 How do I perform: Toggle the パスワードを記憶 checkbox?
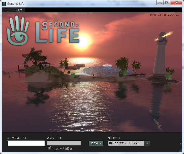pos(49,148)
